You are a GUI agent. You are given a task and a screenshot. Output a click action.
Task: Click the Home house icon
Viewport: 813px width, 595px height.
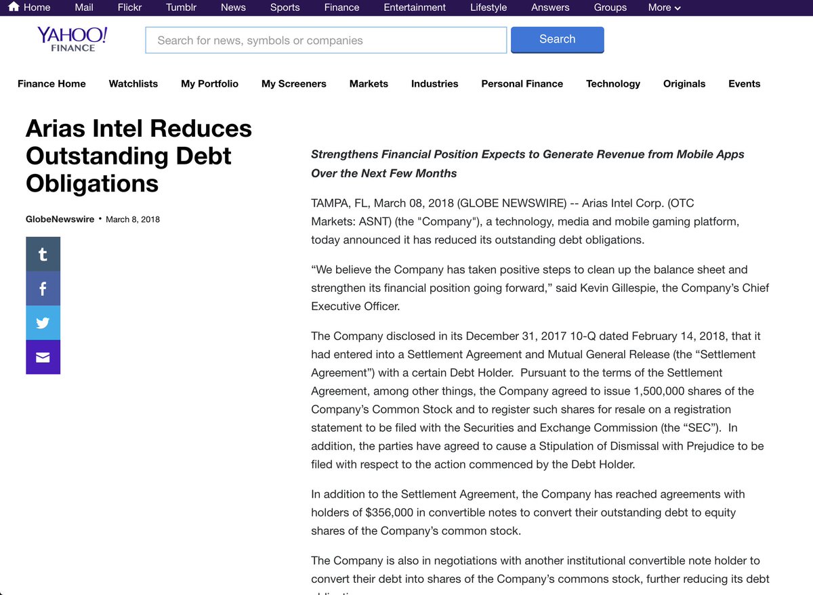pos(14,7)
